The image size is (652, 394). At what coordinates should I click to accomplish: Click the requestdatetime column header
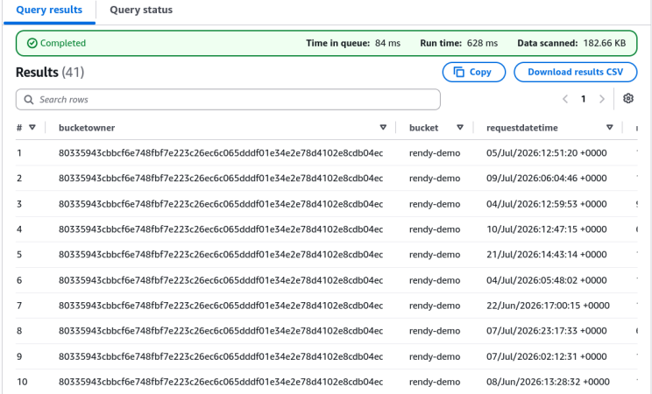point(521,128)
